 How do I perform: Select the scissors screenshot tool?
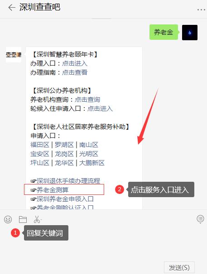[x=37, y=219]
